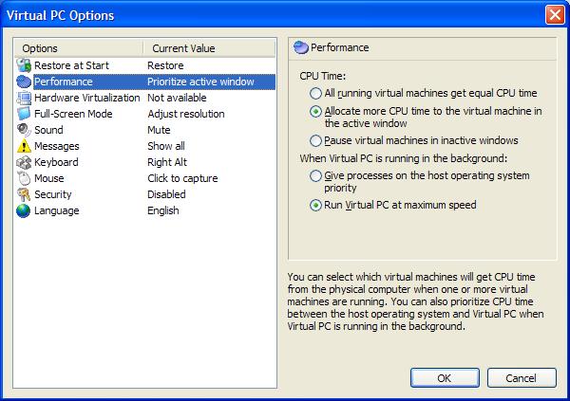Viewport: 570px width, 401px height.
Task: Click the 'When Virtual PC is running in the background:' label
Action: pos(404,158)
